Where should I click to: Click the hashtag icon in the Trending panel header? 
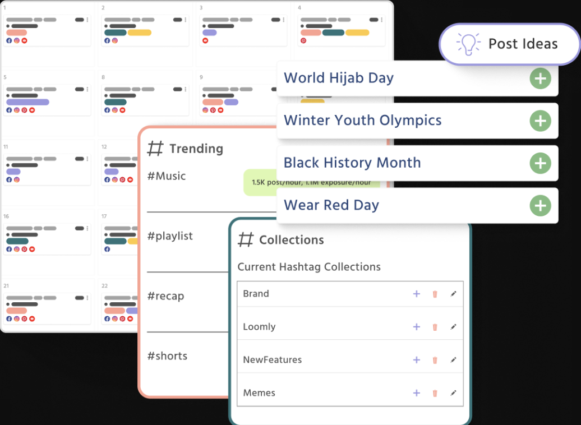coord(155,148)
